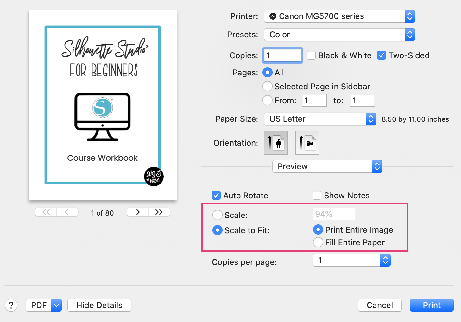This screenshot has width=461, height=322.
Task: Select portrait orientation icon
Action: point(276,143)
